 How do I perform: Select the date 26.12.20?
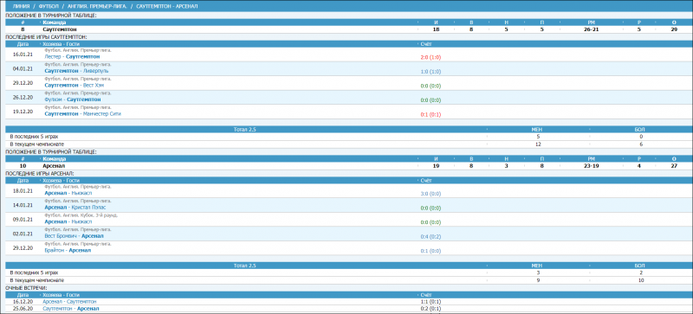coord(23,97)
